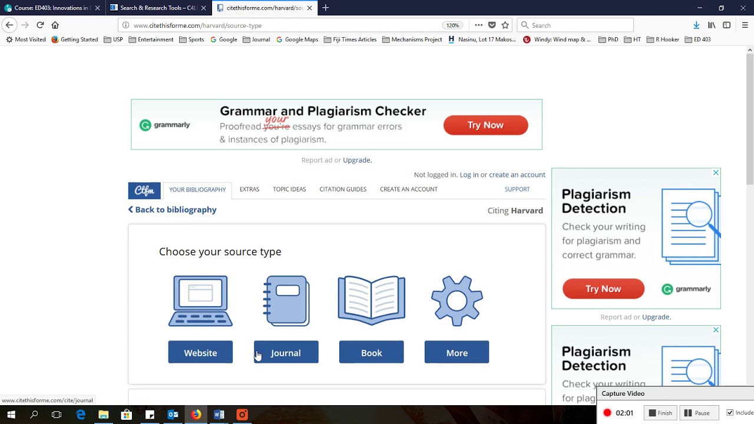Open Outlook from taskbar

(x=173, y=415)
